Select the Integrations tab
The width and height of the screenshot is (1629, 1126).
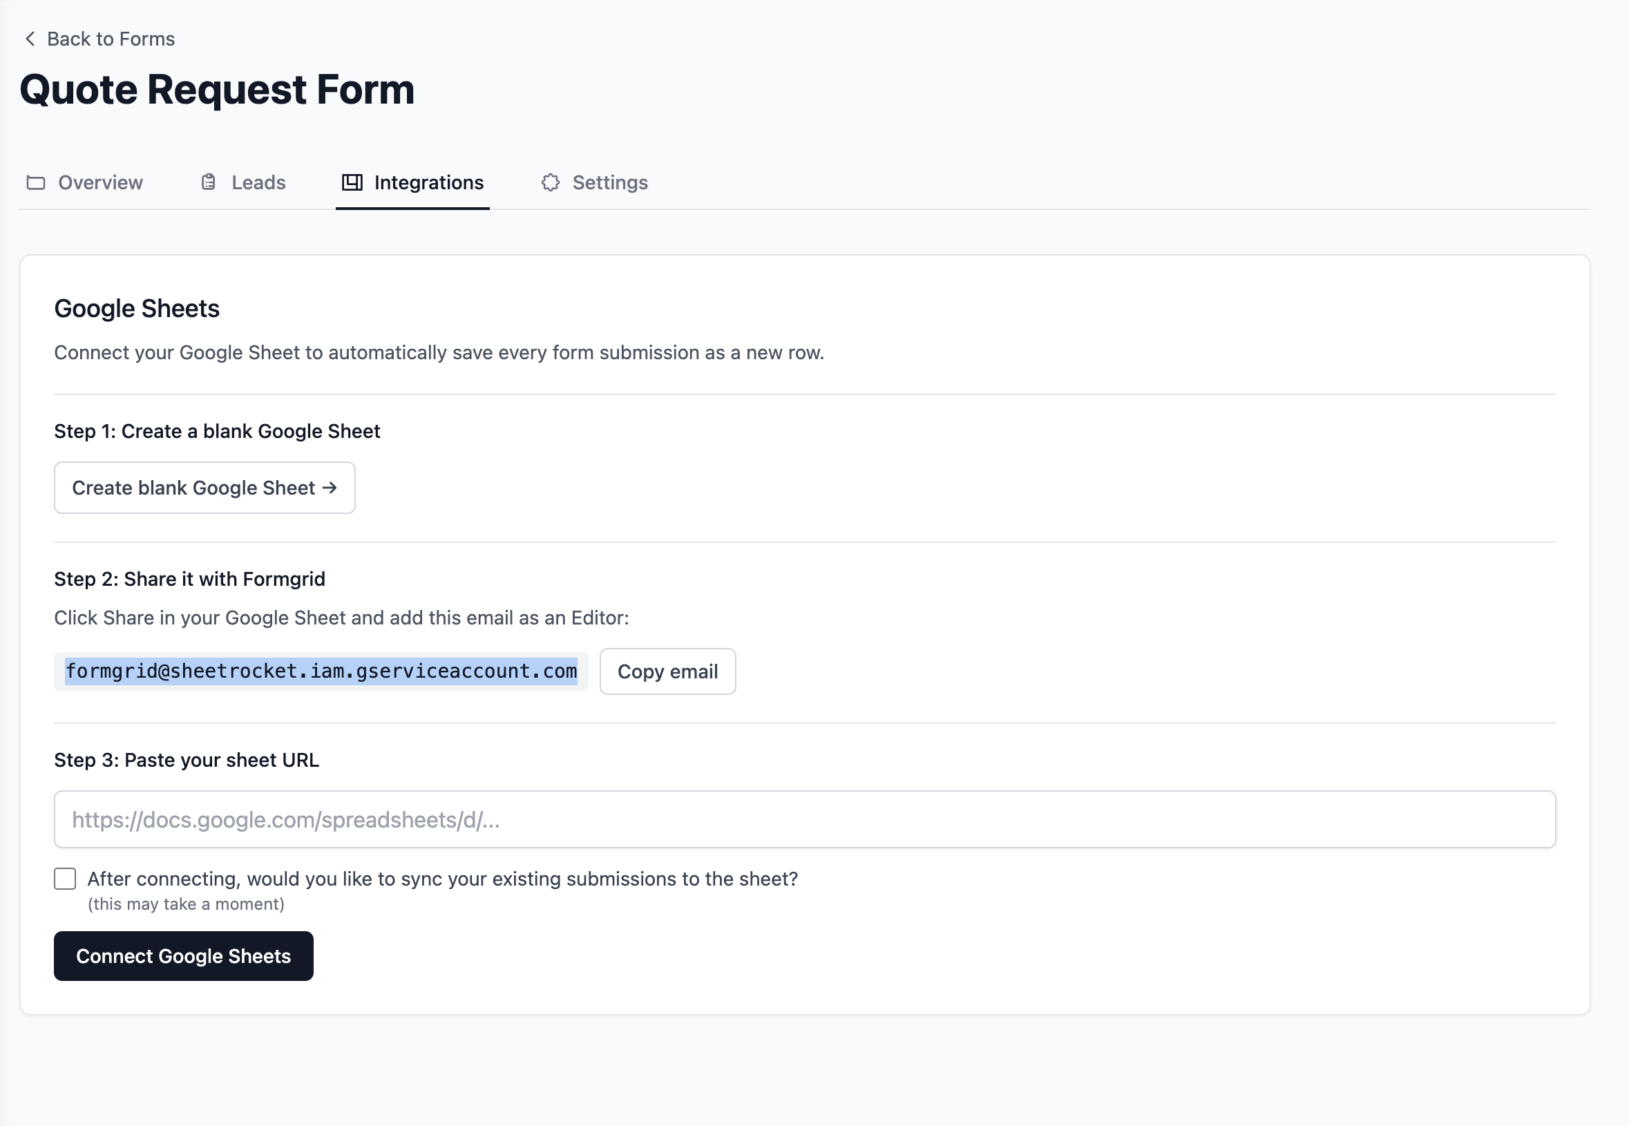tap(412, 183)
